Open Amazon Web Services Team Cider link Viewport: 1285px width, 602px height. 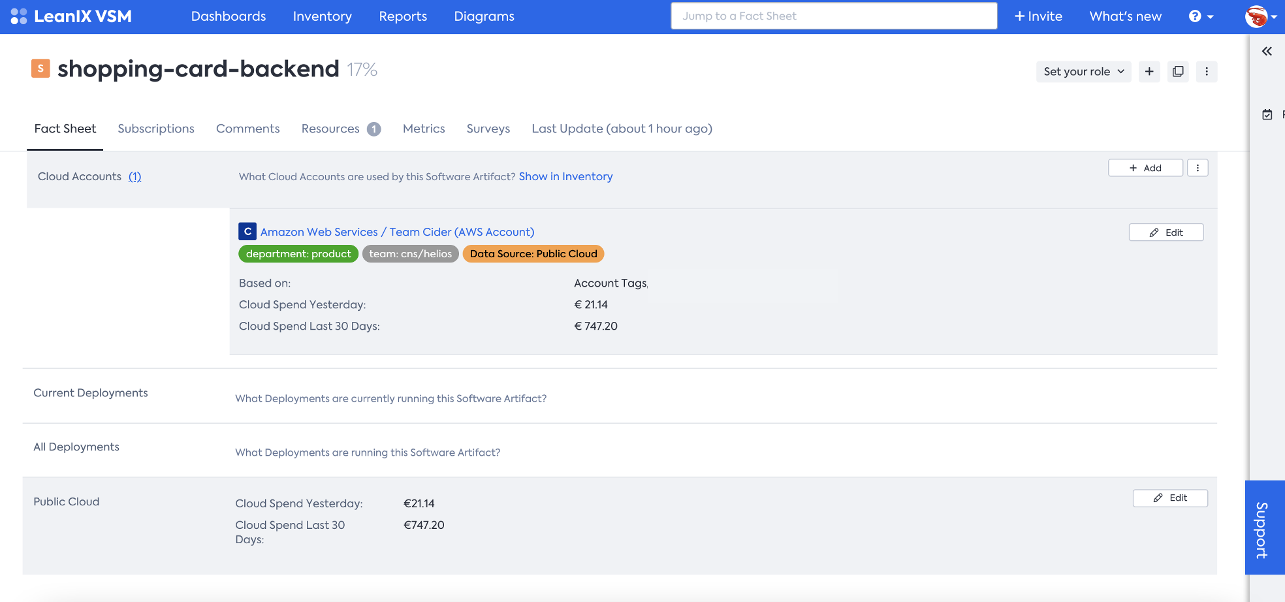click(397, 232)
